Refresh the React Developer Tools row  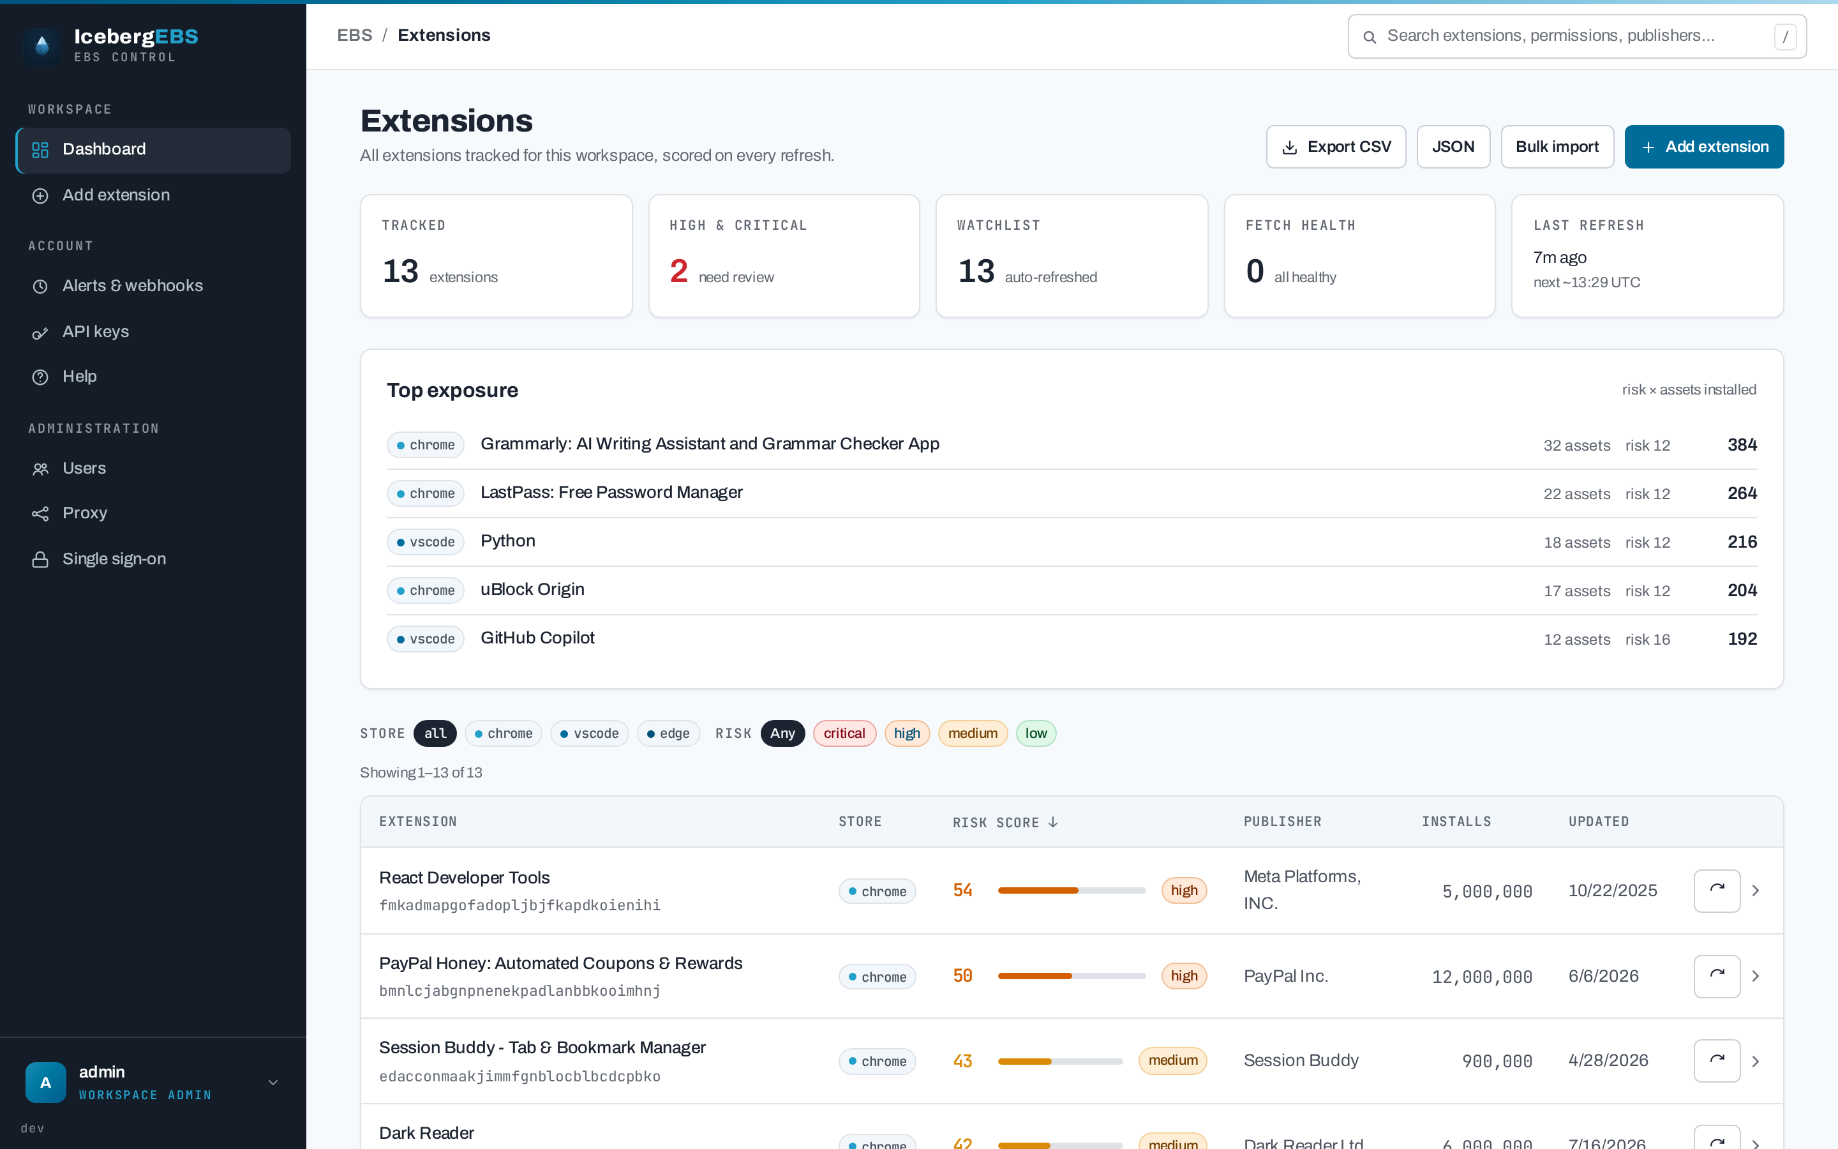click(x=1717, y=890)
